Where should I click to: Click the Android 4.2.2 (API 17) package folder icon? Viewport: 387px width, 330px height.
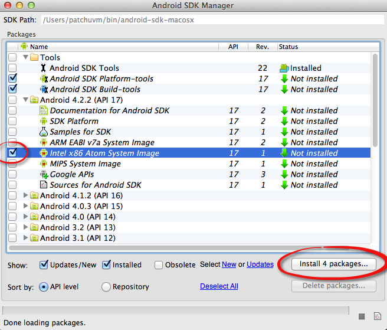(34, 100)
